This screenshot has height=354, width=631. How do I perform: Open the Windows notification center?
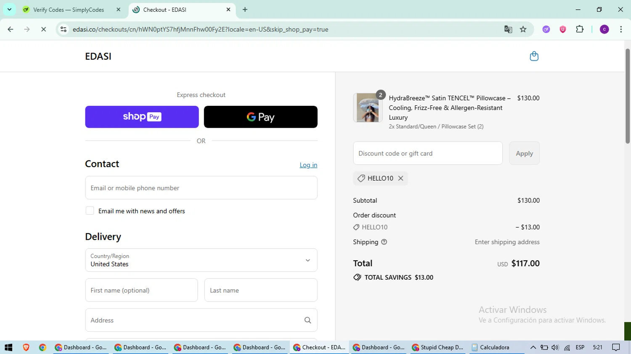[616, 347]
